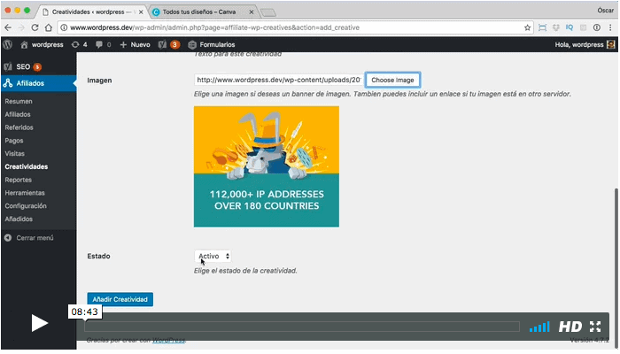Open a new browser tab

click(268, 13)
